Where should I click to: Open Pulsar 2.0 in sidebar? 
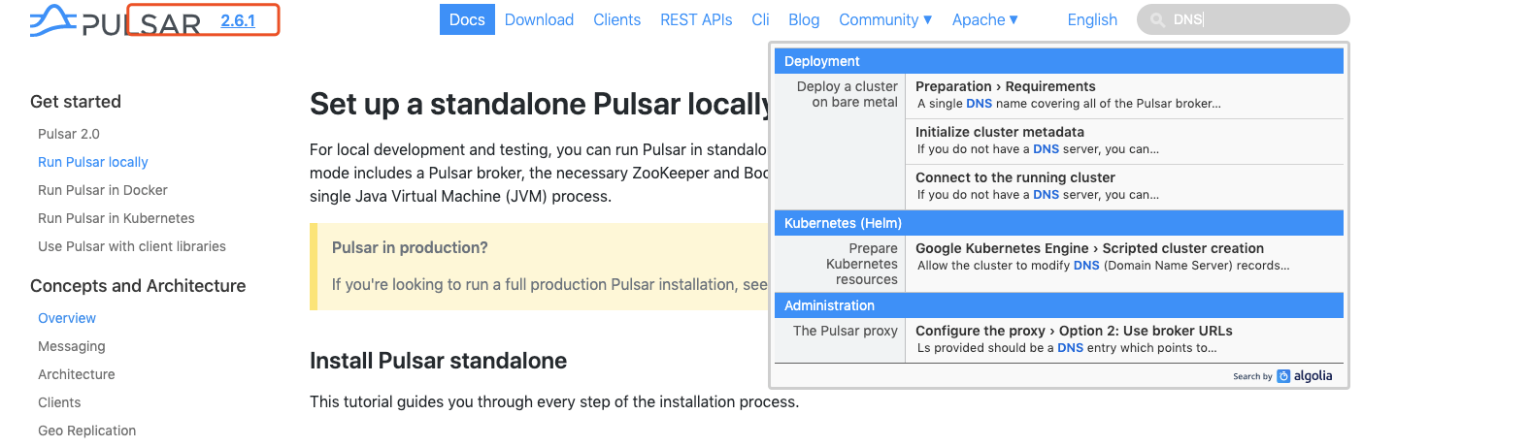pos(69,134)
